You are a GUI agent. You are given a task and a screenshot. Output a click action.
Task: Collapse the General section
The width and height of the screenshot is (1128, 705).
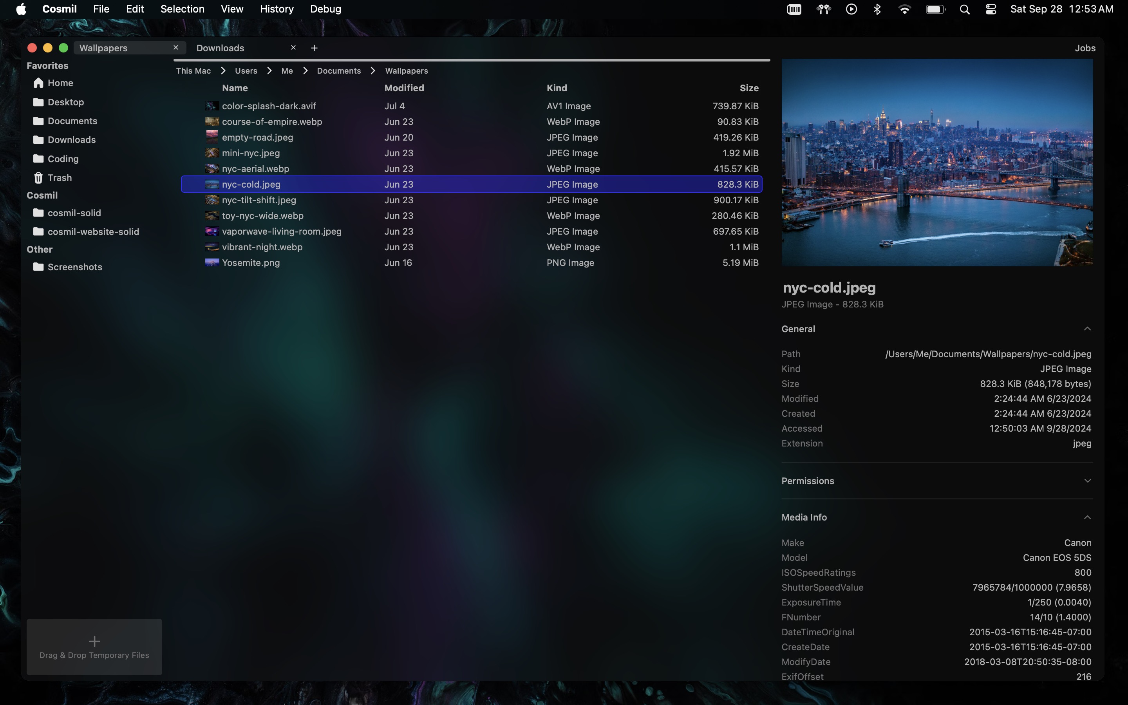(1087, 329)
